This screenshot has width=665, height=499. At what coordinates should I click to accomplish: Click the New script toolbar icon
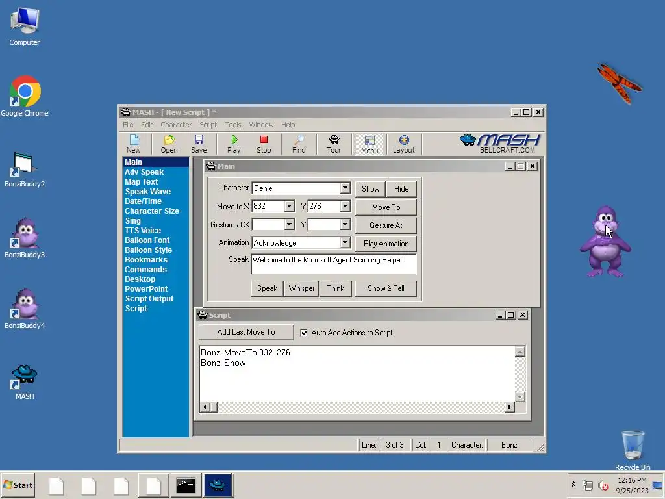tap(134, 144)
